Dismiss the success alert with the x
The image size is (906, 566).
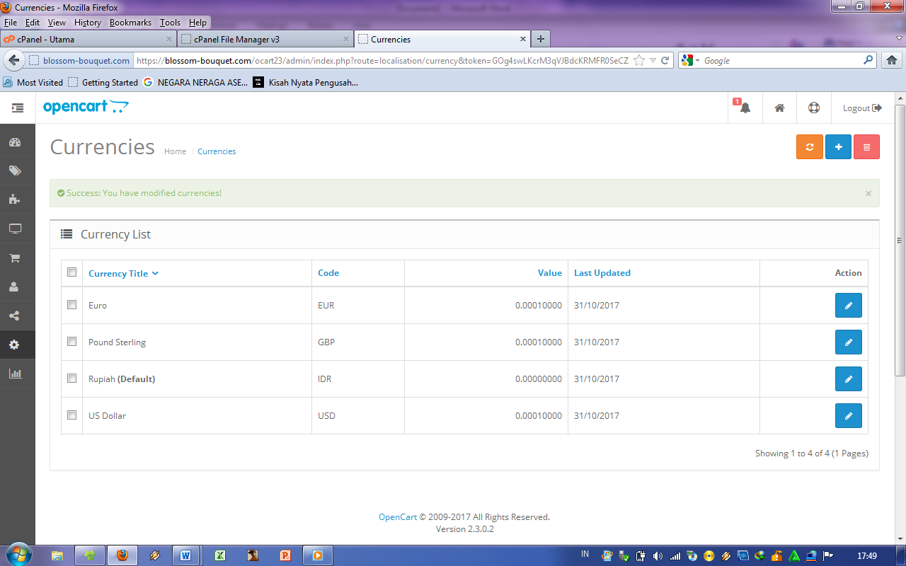click(868, 193)
